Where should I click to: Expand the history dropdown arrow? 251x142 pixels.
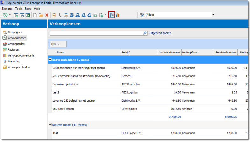pos(10,15)
